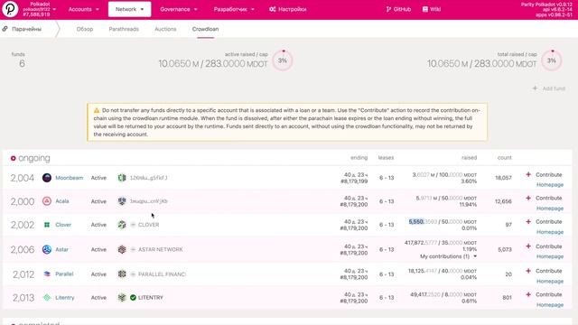Click the Astar logo icon
Image resolution: width=578 pixels, height=325 pixels.
coord(47,249)
